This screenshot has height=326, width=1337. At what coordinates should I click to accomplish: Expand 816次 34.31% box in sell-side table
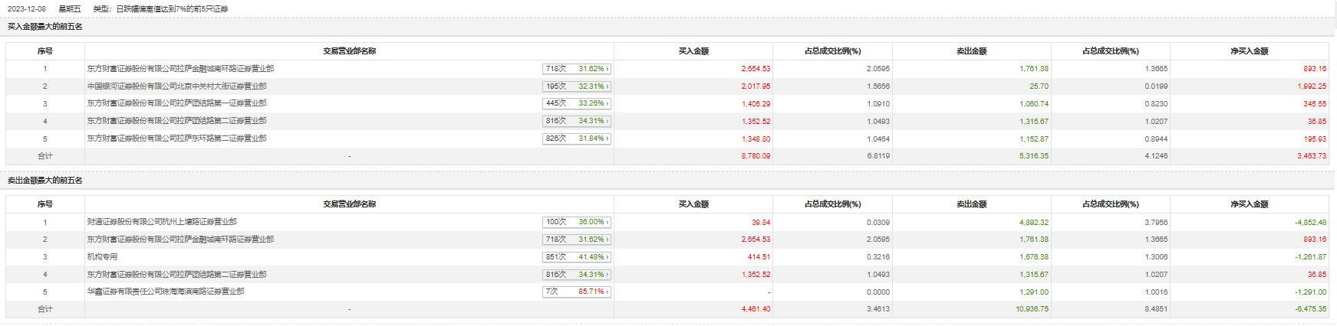pyautogui.click(x=576, y=274)
